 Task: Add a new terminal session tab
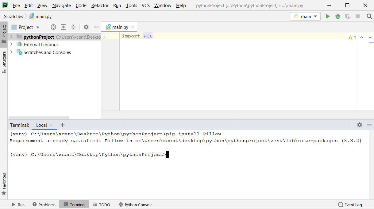pos(62,125)
